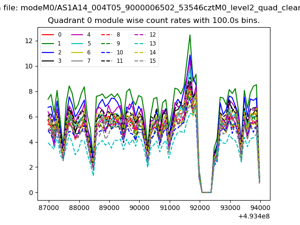Click the red legend line for module 0
The image size is (300, 225).
click(48, 35)
